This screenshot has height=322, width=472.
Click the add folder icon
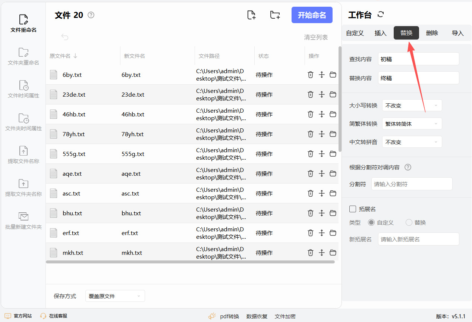275,15
